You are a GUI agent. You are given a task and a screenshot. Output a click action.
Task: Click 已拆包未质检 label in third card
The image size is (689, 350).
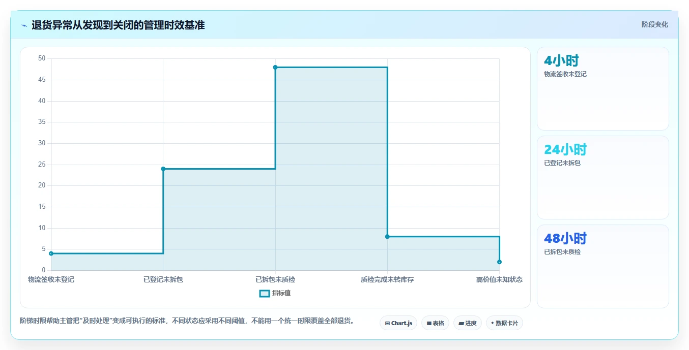562,252
